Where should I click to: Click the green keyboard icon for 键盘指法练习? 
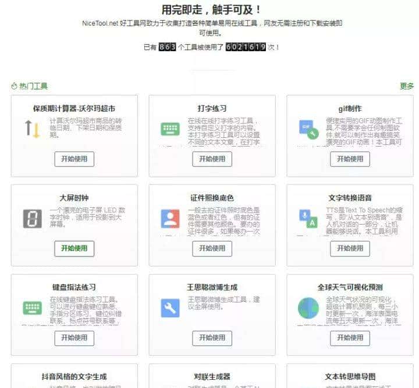(33, 308)
